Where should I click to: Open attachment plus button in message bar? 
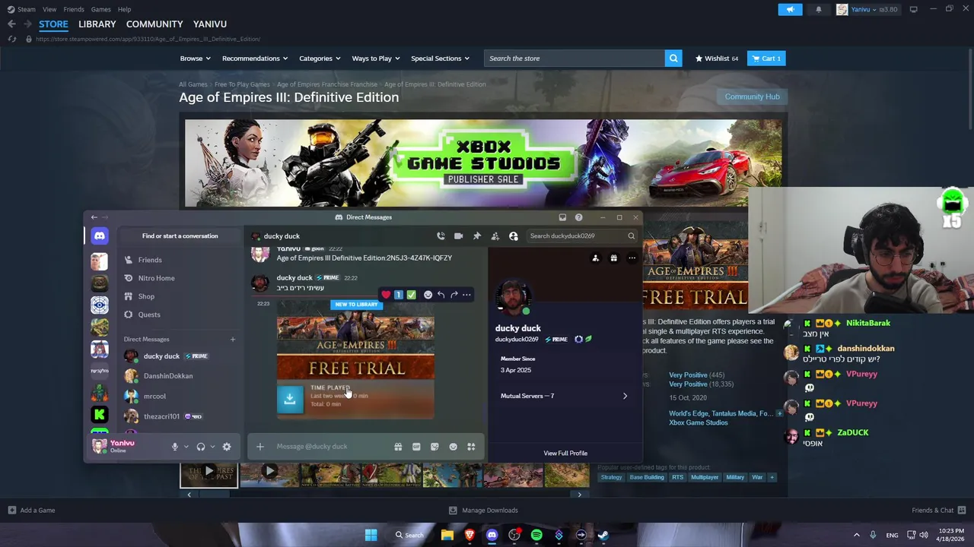pyautogui.click(x=260, y=447)
